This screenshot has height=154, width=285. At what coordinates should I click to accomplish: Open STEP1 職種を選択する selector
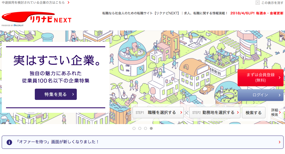pos(158,113)
